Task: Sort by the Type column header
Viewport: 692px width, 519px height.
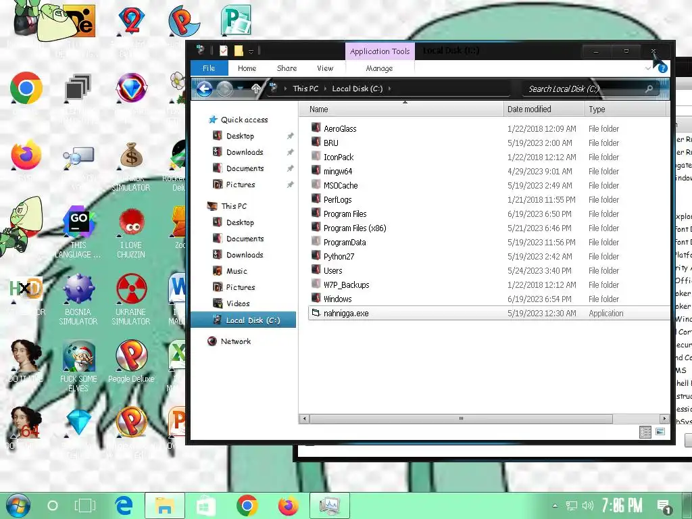Action: pos(625,109)
